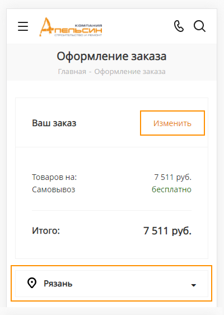
Task: Click the Оформление заказа page heading
Action: click(111, 56)
